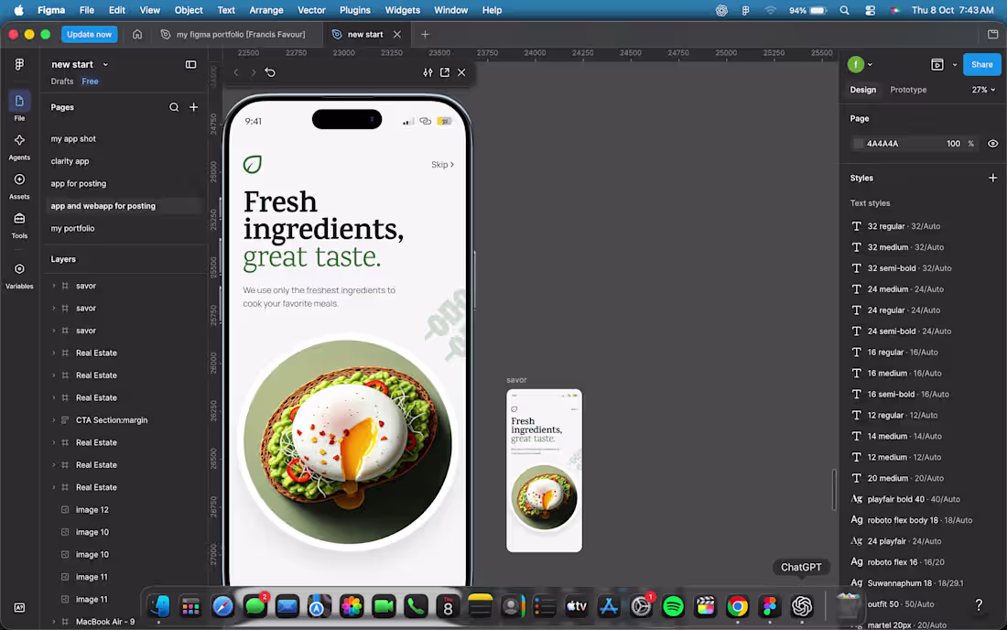Open the Variables sidebar panel
The width and height of the screenshot is (1007, 630).
[19, 275]
